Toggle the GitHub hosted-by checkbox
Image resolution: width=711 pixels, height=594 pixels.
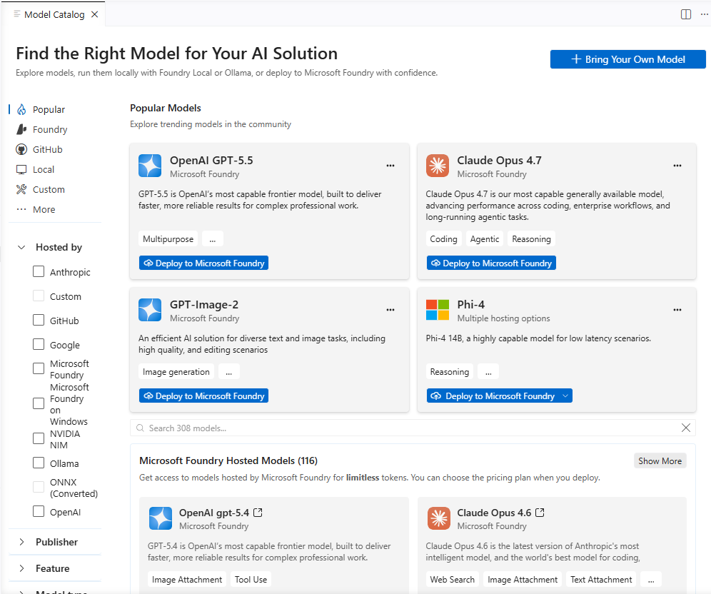pos(39,320)
